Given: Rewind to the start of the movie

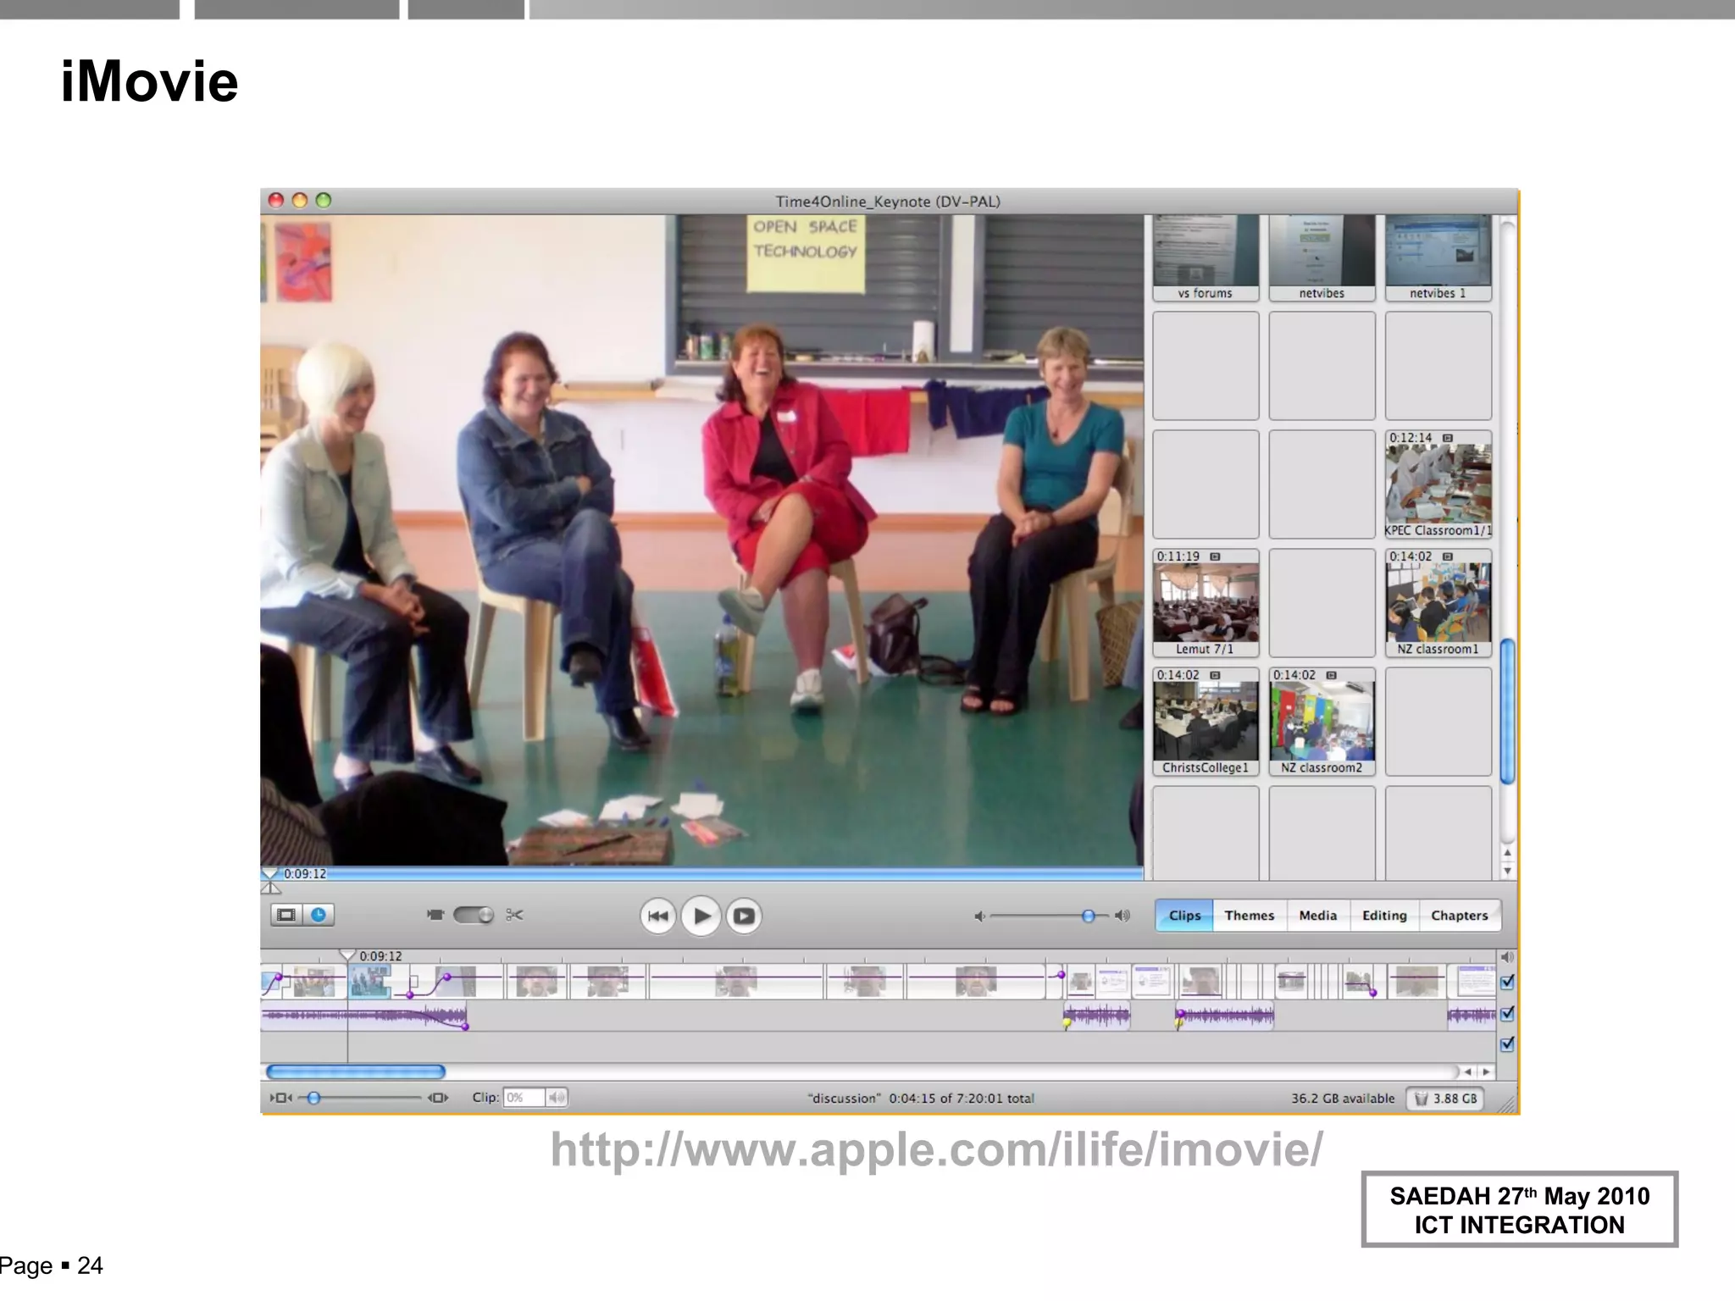Looking at the screenshot, I should point(658,916).
